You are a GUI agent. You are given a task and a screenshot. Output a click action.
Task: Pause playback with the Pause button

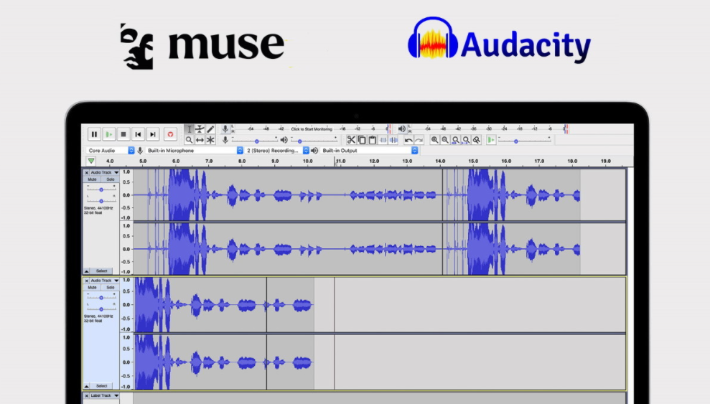(x=94, y=134)
